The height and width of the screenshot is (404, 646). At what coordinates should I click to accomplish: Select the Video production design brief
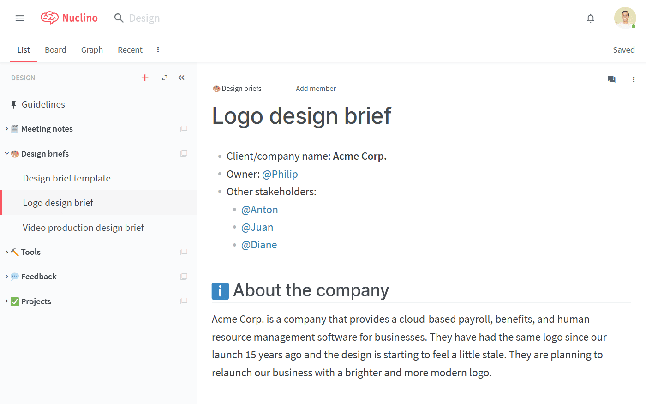pos(83,227)
